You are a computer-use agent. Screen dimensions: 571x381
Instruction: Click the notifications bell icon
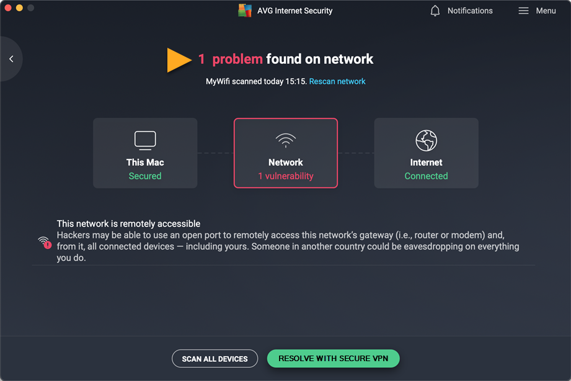(435, 11)
